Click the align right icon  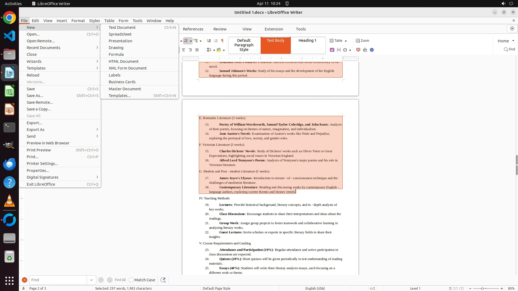tap(190, 50)
